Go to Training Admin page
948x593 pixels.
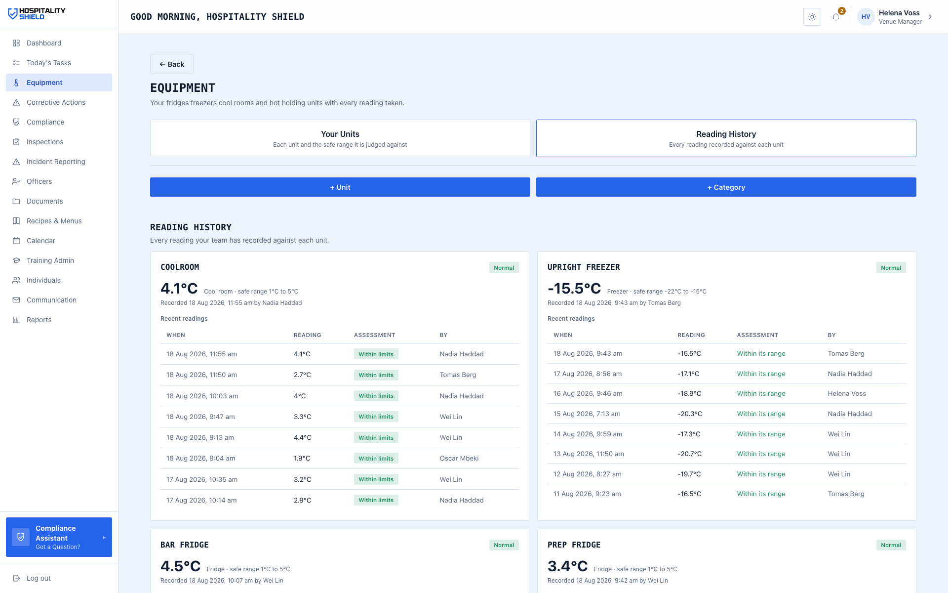click(x=59, y=260)
